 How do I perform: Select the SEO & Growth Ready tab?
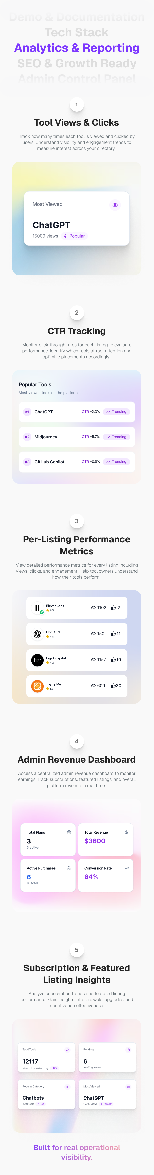77,63
